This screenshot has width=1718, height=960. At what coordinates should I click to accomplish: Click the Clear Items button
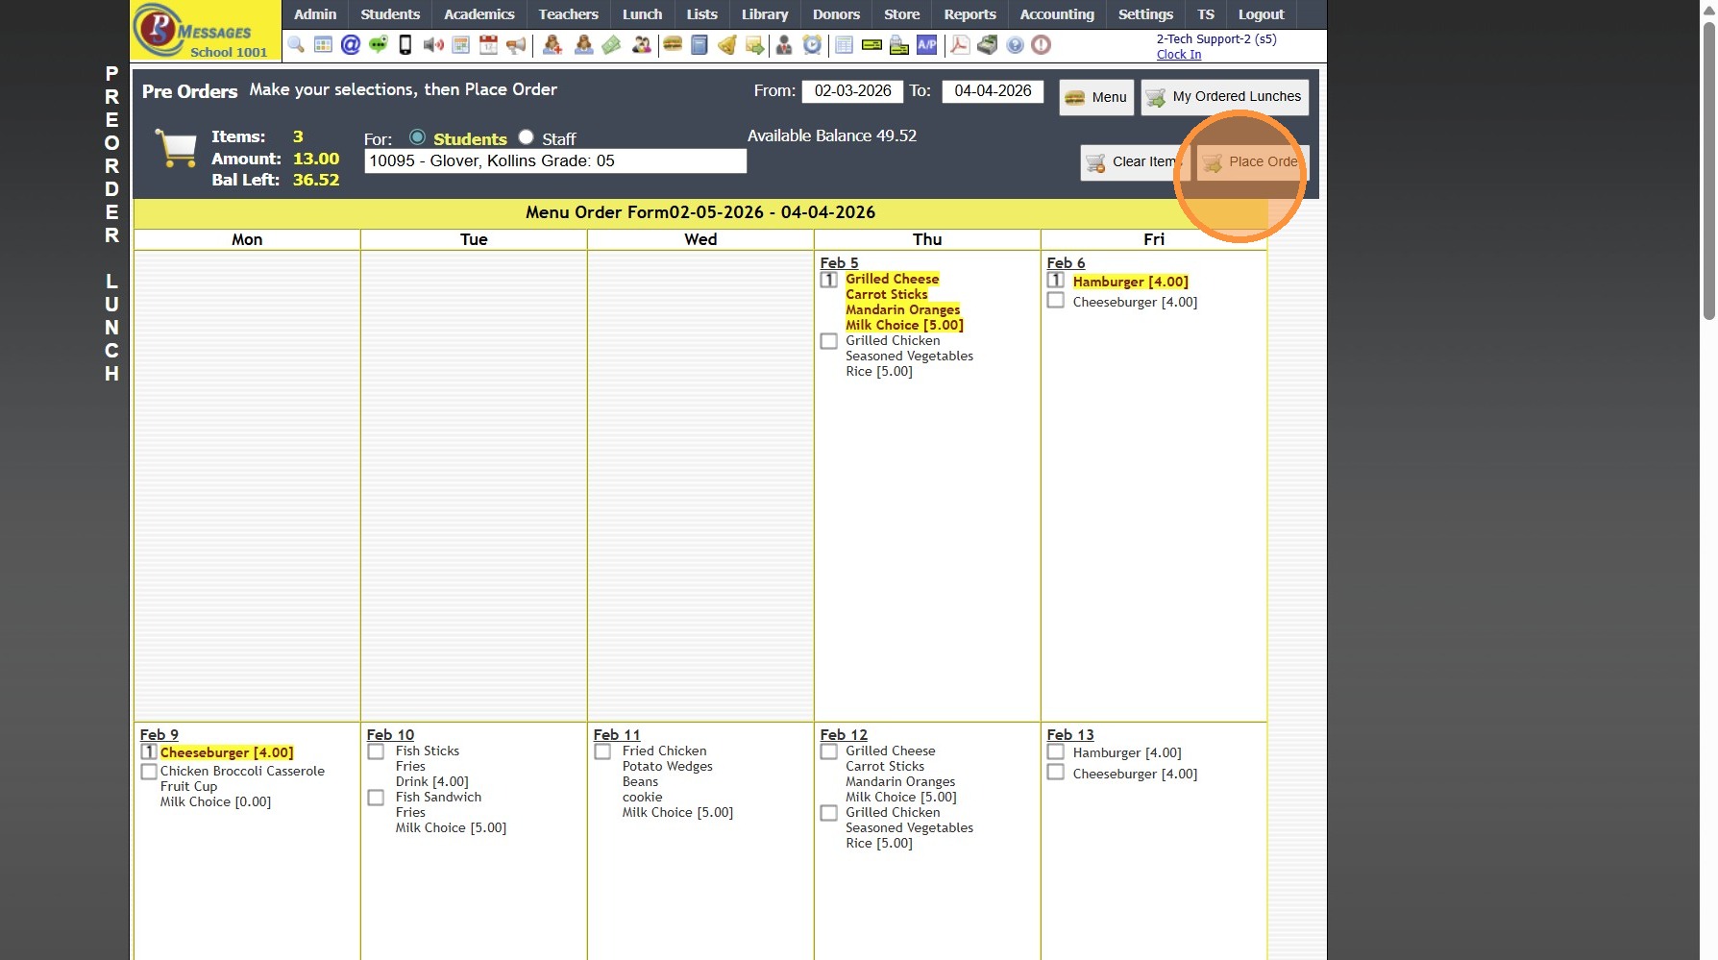point(1135,162)
